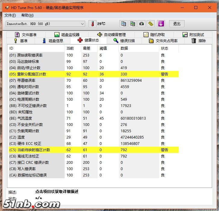Click data value 601800310813

[x=133, y=118]
